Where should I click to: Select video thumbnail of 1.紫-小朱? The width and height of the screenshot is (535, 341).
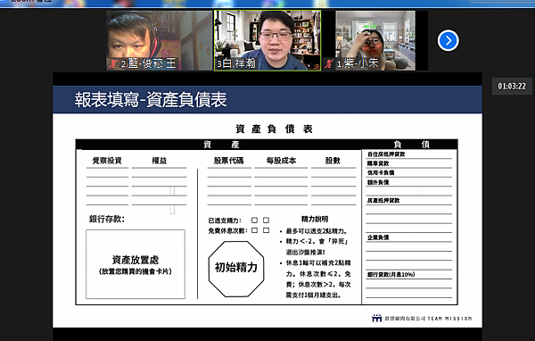coord(375,40)
